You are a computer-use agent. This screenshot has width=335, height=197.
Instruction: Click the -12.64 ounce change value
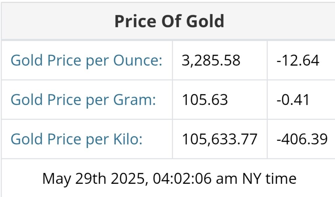click(x=298, y=61)
